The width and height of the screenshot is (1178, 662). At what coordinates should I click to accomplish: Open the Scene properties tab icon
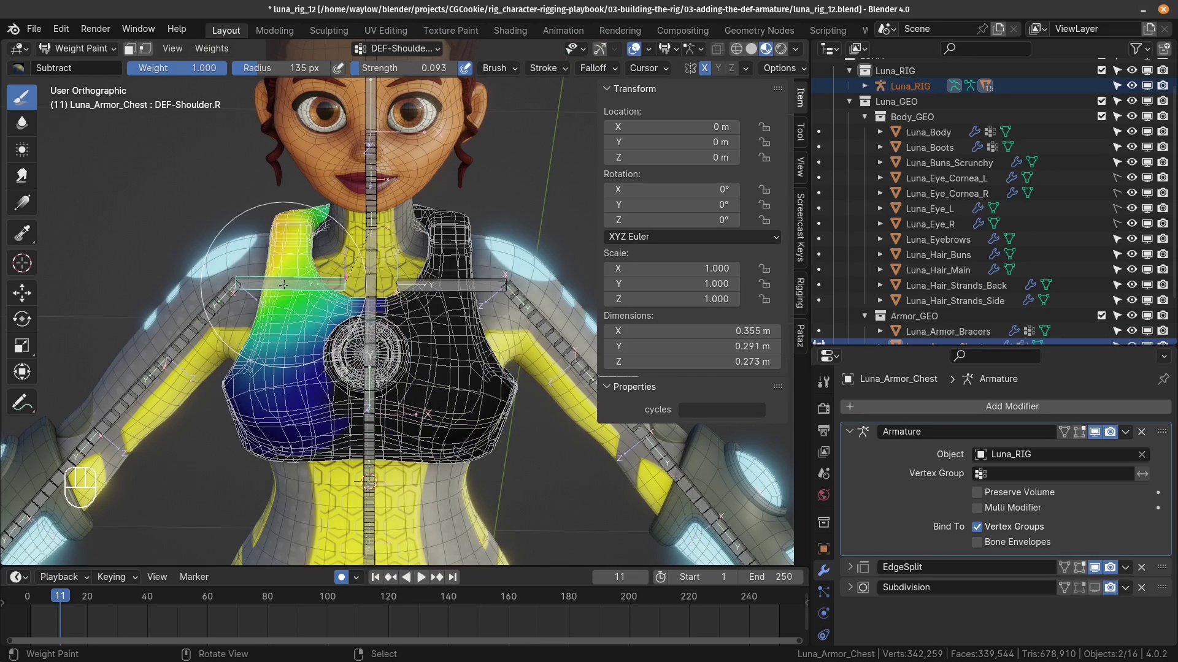(824, 473)
